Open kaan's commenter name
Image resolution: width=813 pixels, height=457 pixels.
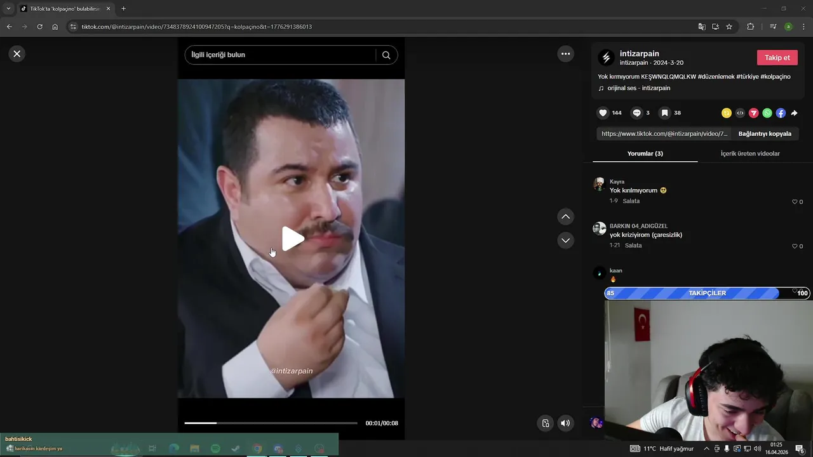(x=615, y=270)
